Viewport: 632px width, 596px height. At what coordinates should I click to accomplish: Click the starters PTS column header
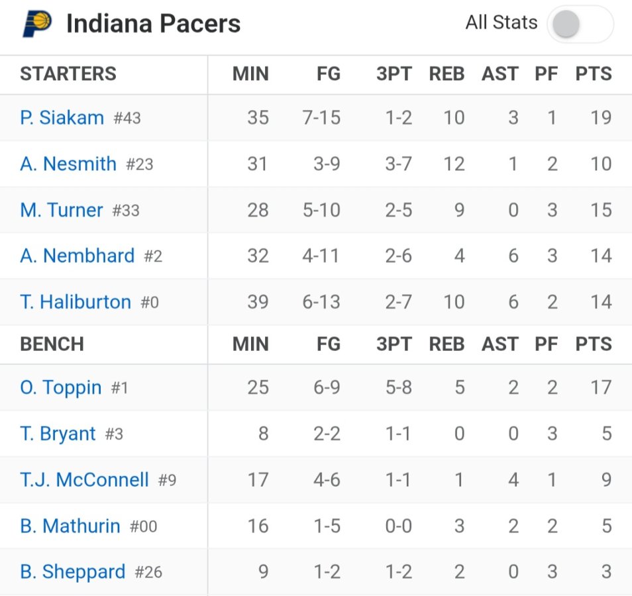coord(594,74)
